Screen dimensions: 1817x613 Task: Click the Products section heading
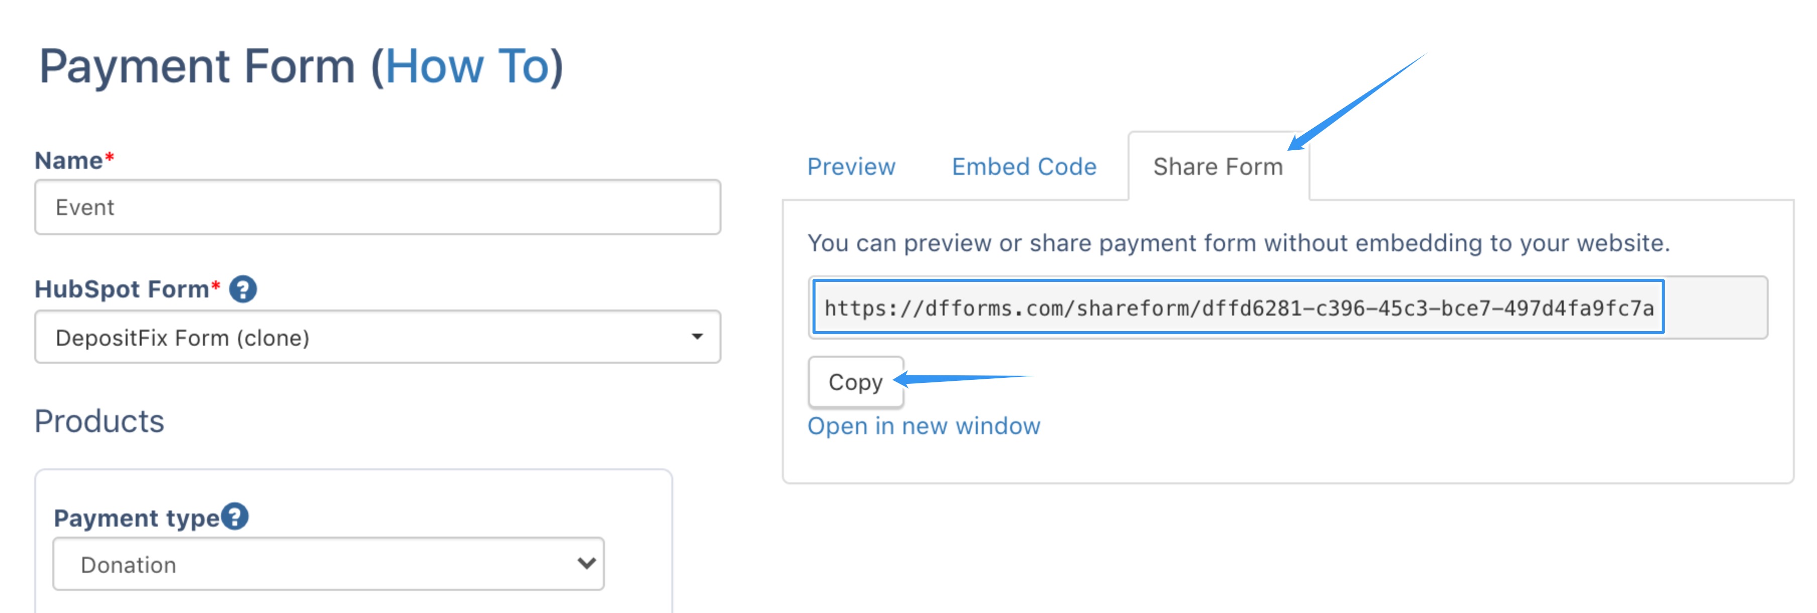(99, 422)
